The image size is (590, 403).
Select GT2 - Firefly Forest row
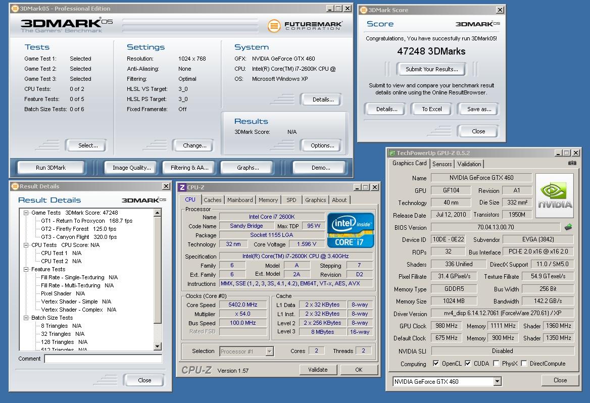tap(79, 229)
